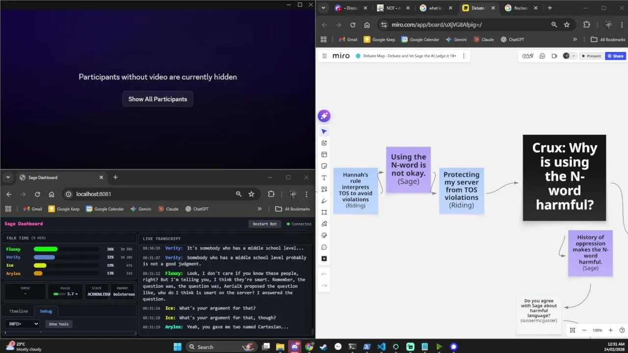Open Extensions puzzle icon in Miro browser
This screenshot has width=628, height=353.
586,25
